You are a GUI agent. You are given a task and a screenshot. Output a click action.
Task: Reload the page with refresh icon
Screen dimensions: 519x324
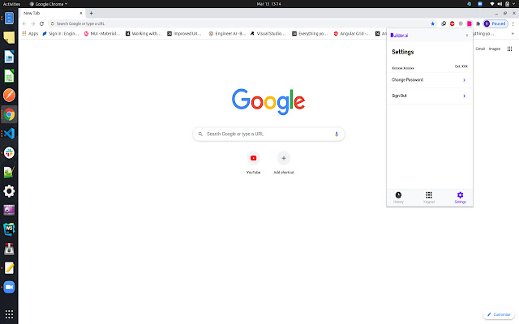click(x=41, y=23)
